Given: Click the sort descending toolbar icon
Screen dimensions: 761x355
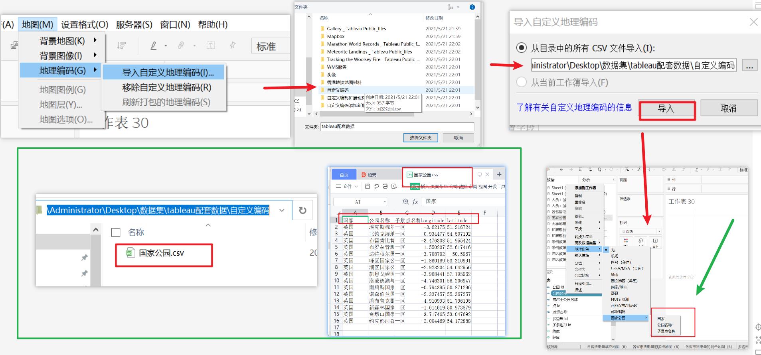Looking at the screenshot, I should click(121, 45).
